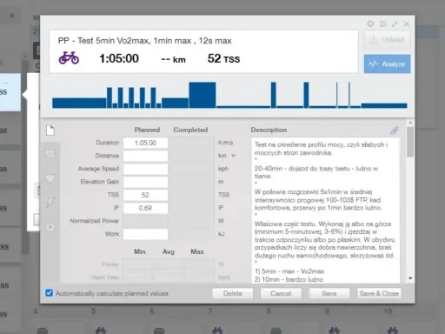This screenshot has width=445, height=334.
Task: Close the workout dialog with X
Action: click(406, 23)
